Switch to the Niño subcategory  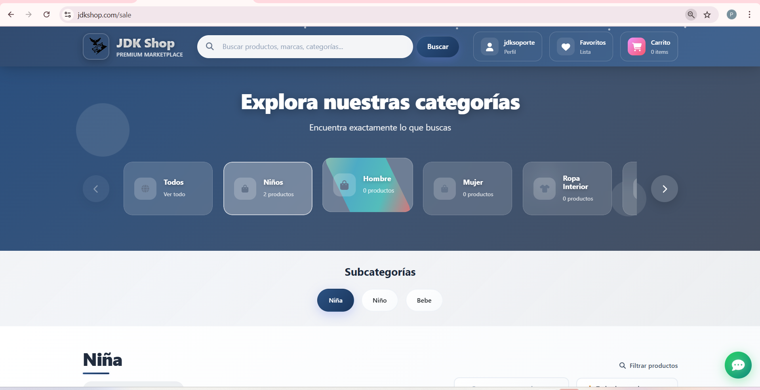[379, 300]
